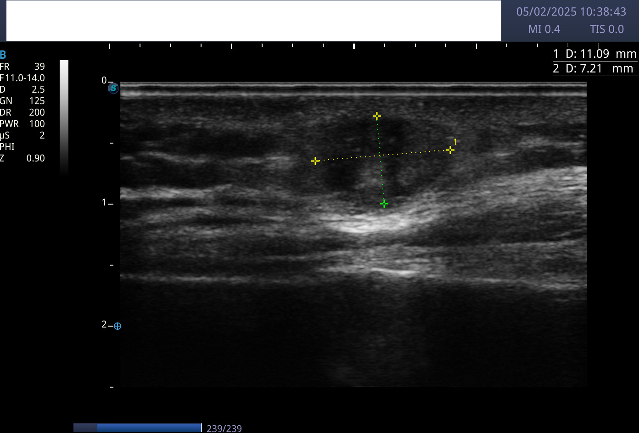This screenshot has height=433, width=639.
Task: Click the GN 125 gain parameter
Action: (22, 101)
